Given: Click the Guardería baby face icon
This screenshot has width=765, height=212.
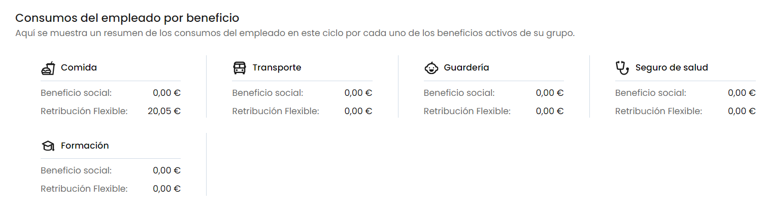Looking at the screenshot, I should [431, 68].
